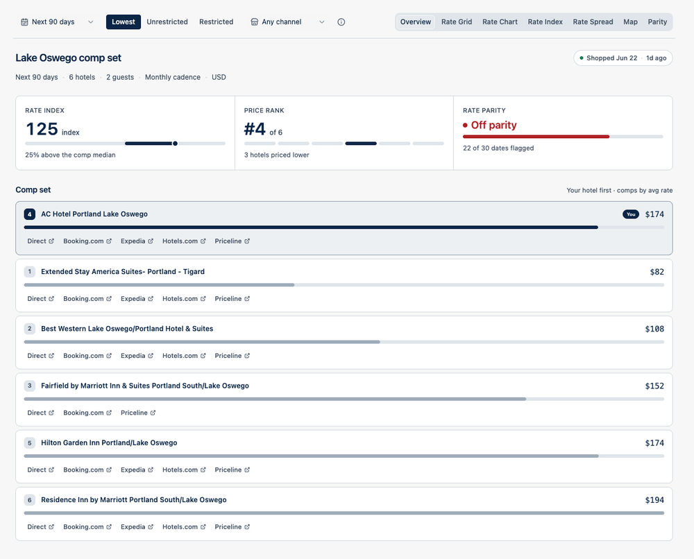Image resolution: width=694 pixels, height=559 pixels.
Task: Select the Lowest rate filter
Action: coord(123,21)
